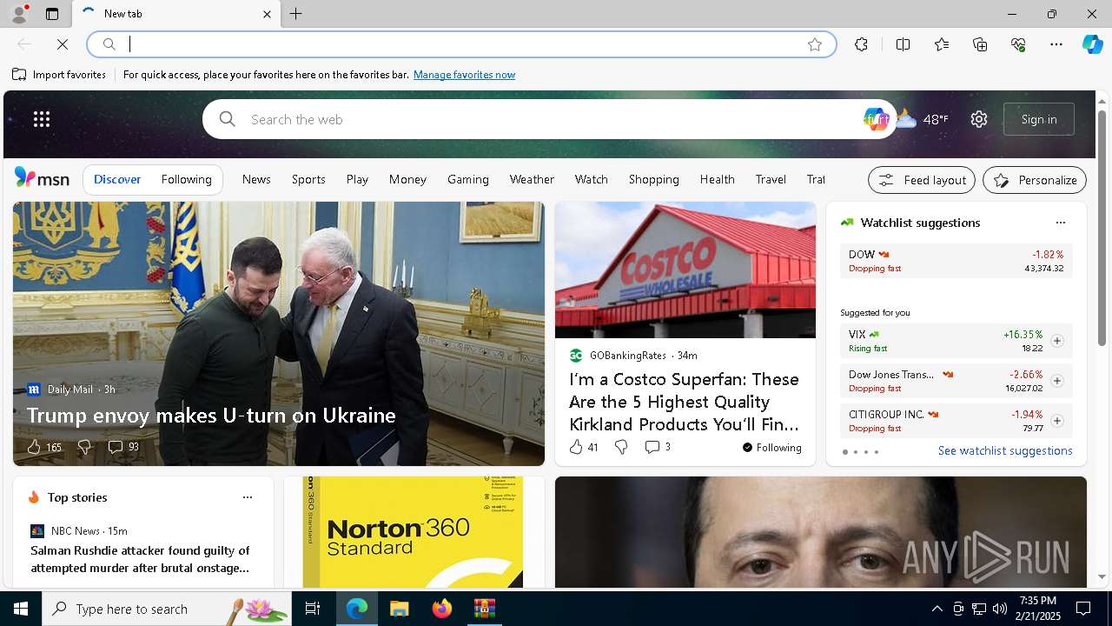Click Import favorites

coord(59,75)
